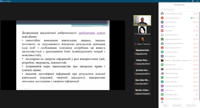Click the video camera icon in the Host row
The height and width of the screenshot is (108, 200).
coord(197,18)
